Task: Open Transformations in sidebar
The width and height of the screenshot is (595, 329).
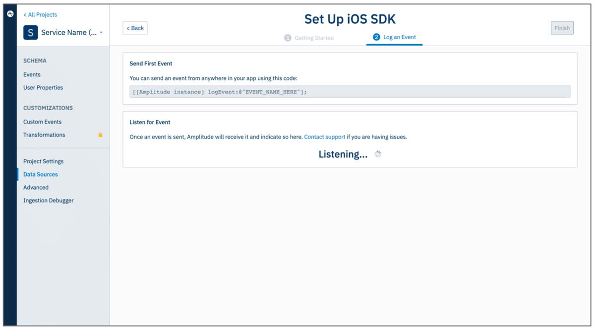Action: click(x=44, y=135)
